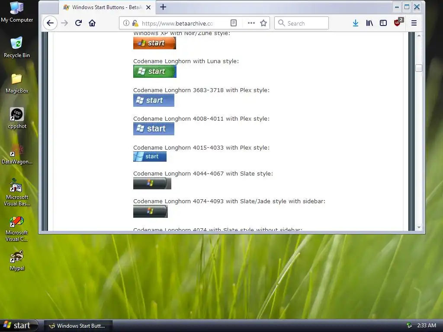The image size is (443, 332).
Task: Select the Microsoft Visual C++ shortcut
Action: (x=17, y=229)
